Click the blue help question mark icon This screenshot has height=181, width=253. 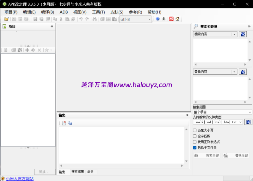coord(157,19)
